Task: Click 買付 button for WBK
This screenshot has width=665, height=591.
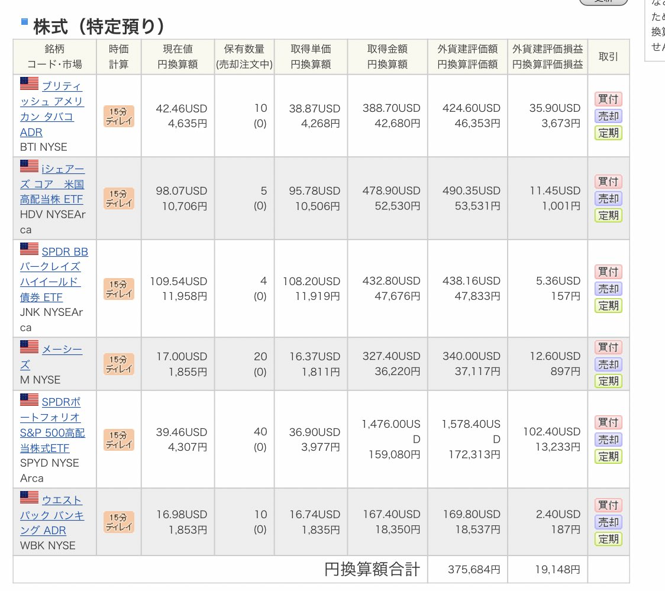Action: click(608, 505)
